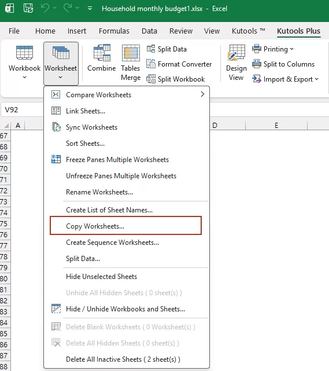329x371 pixels.
Task: Select row 87 header
Action: pyautogui.click(x=5, y=355)
